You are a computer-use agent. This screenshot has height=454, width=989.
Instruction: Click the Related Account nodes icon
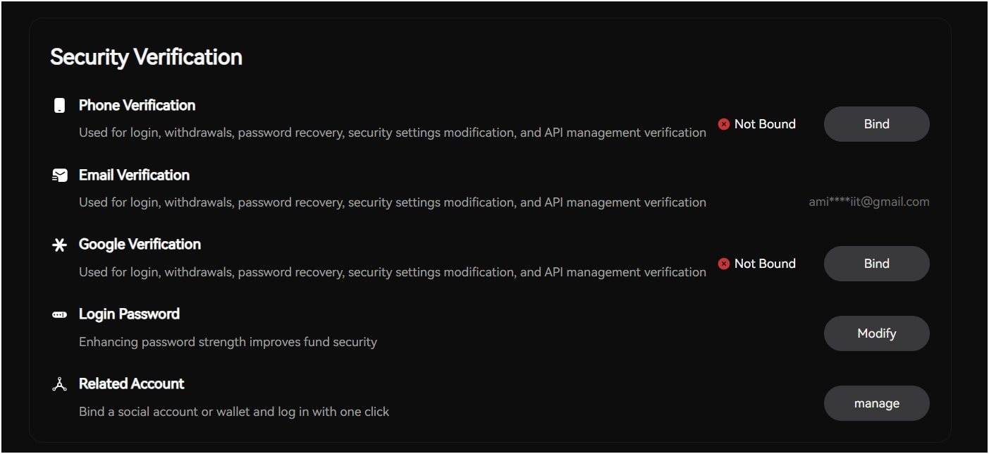[60, 384]
